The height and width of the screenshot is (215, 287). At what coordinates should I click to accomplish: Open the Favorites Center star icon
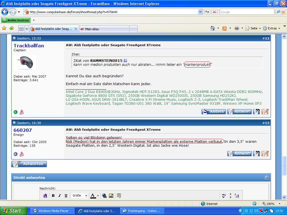pyautogui.click(x=4, y=28)
